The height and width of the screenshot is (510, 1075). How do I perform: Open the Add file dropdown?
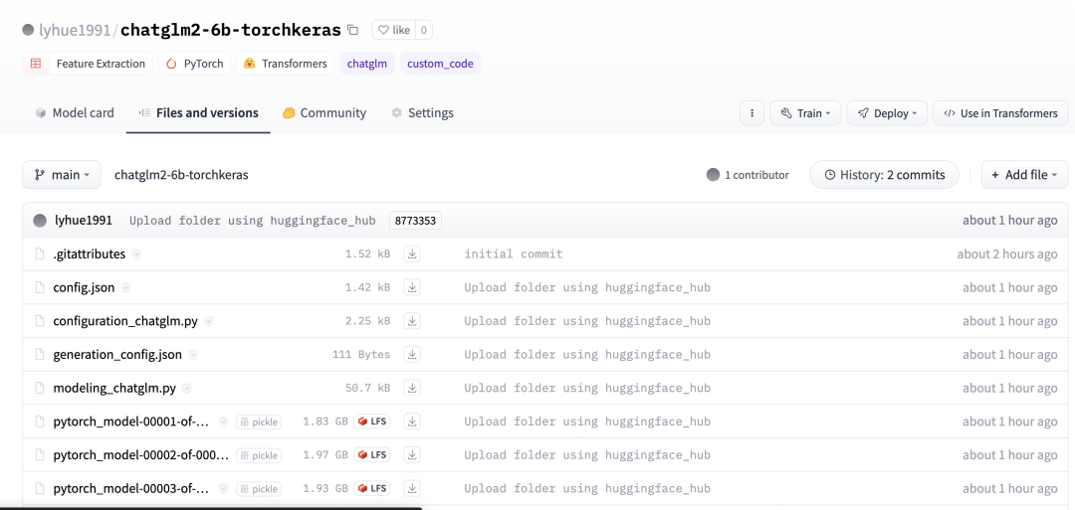[x=1024, y=175]
